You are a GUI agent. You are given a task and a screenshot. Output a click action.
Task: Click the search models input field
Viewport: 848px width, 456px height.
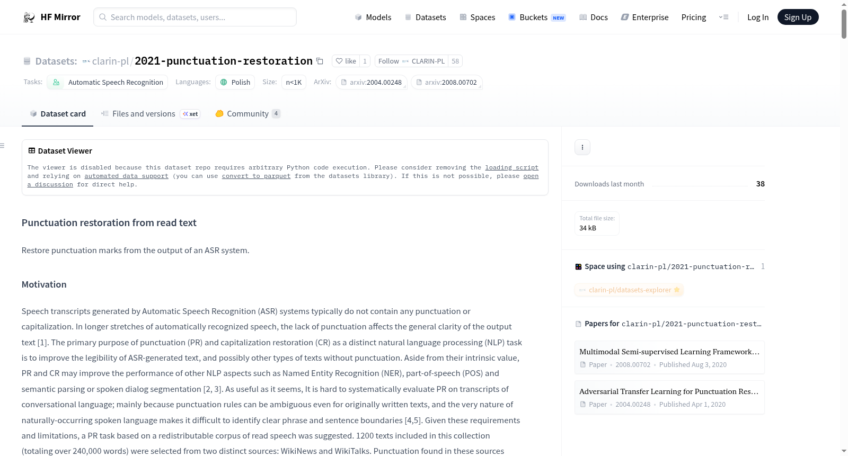point(195,17)
